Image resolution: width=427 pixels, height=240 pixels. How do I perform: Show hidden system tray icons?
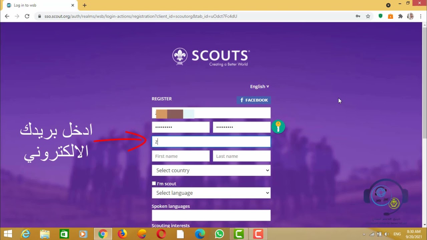coord(364,234)
